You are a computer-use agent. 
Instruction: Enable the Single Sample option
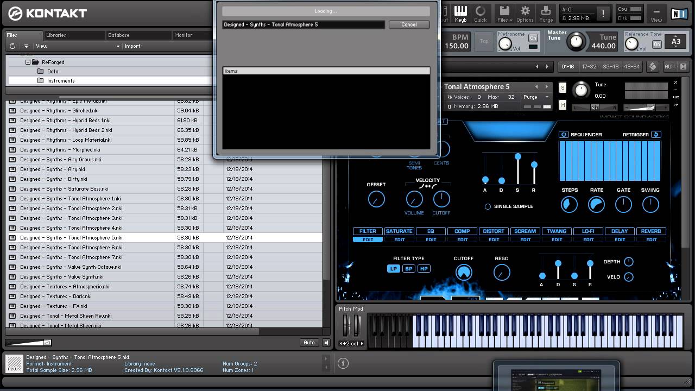(x=488, y=206)
